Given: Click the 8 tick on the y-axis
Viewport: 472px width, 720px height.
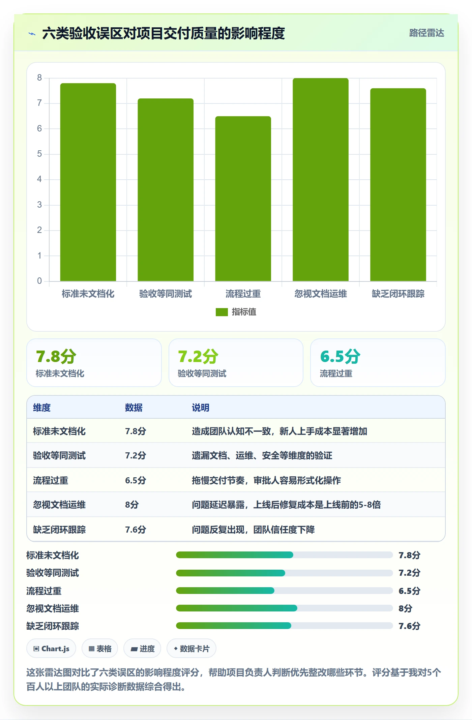Looking at the screenshot, I should (x=39, y=78).
